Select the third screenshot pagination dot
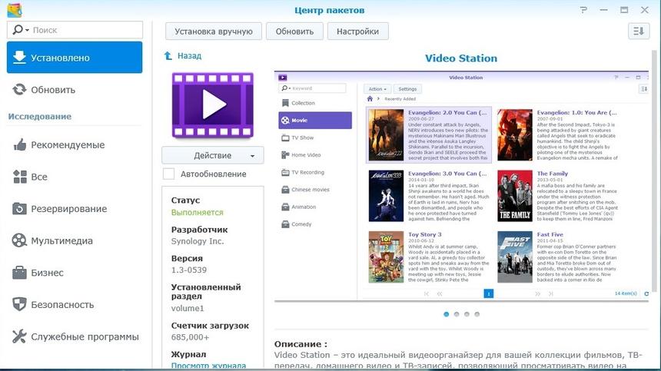661x371 pixels. click(467, 314)
